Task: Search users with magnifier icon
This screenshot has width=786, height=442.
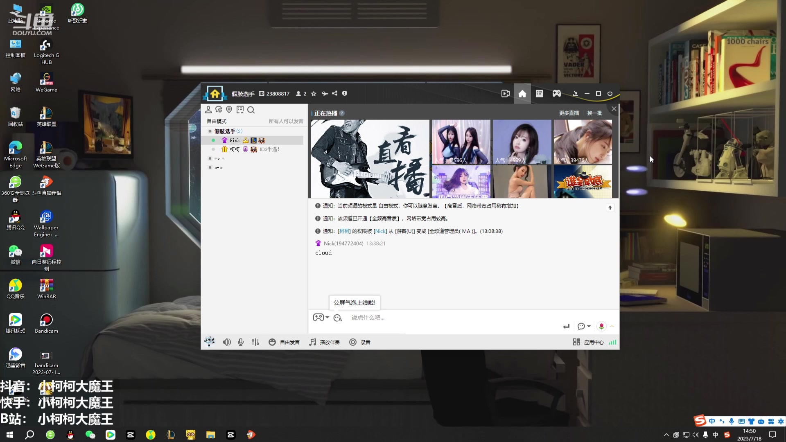Action: point(251,110)
